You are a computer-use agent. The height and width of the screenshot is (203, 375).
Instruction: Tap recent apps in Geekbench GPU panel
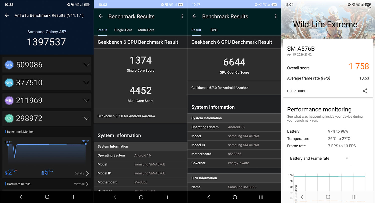click(x=261, y=197)
